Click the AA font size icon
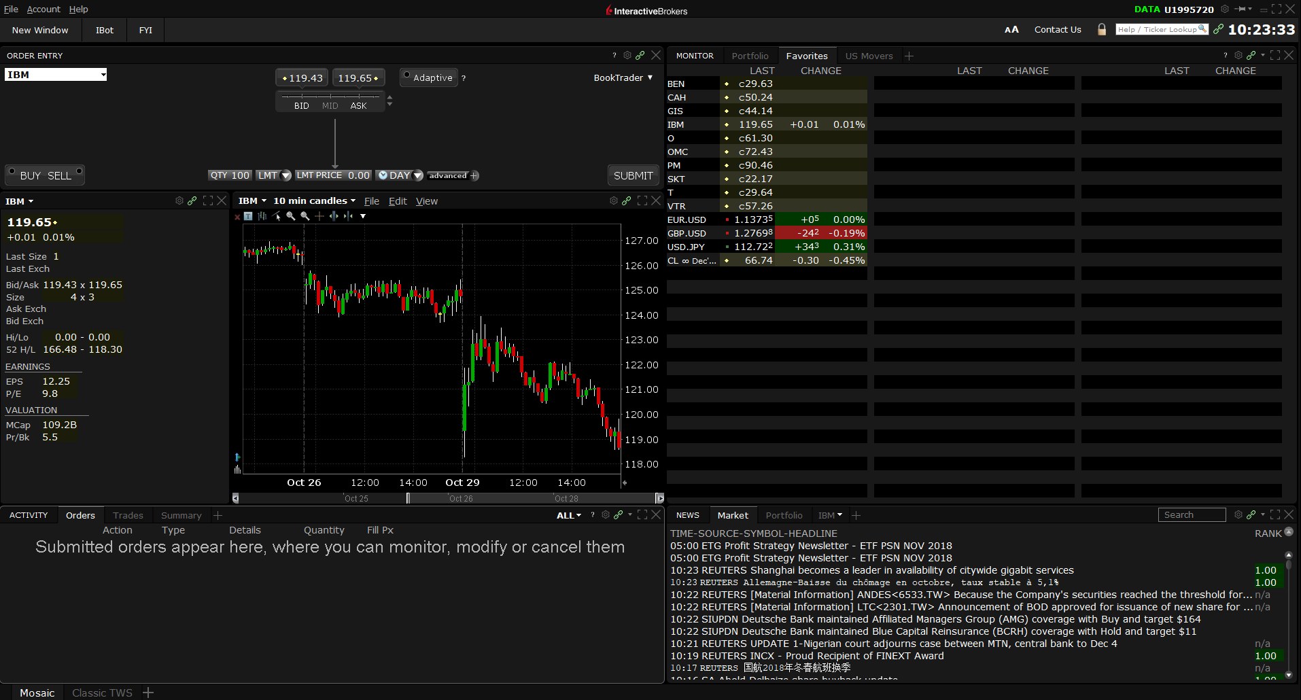1301x700 pixels. (x=1011, y=29)
